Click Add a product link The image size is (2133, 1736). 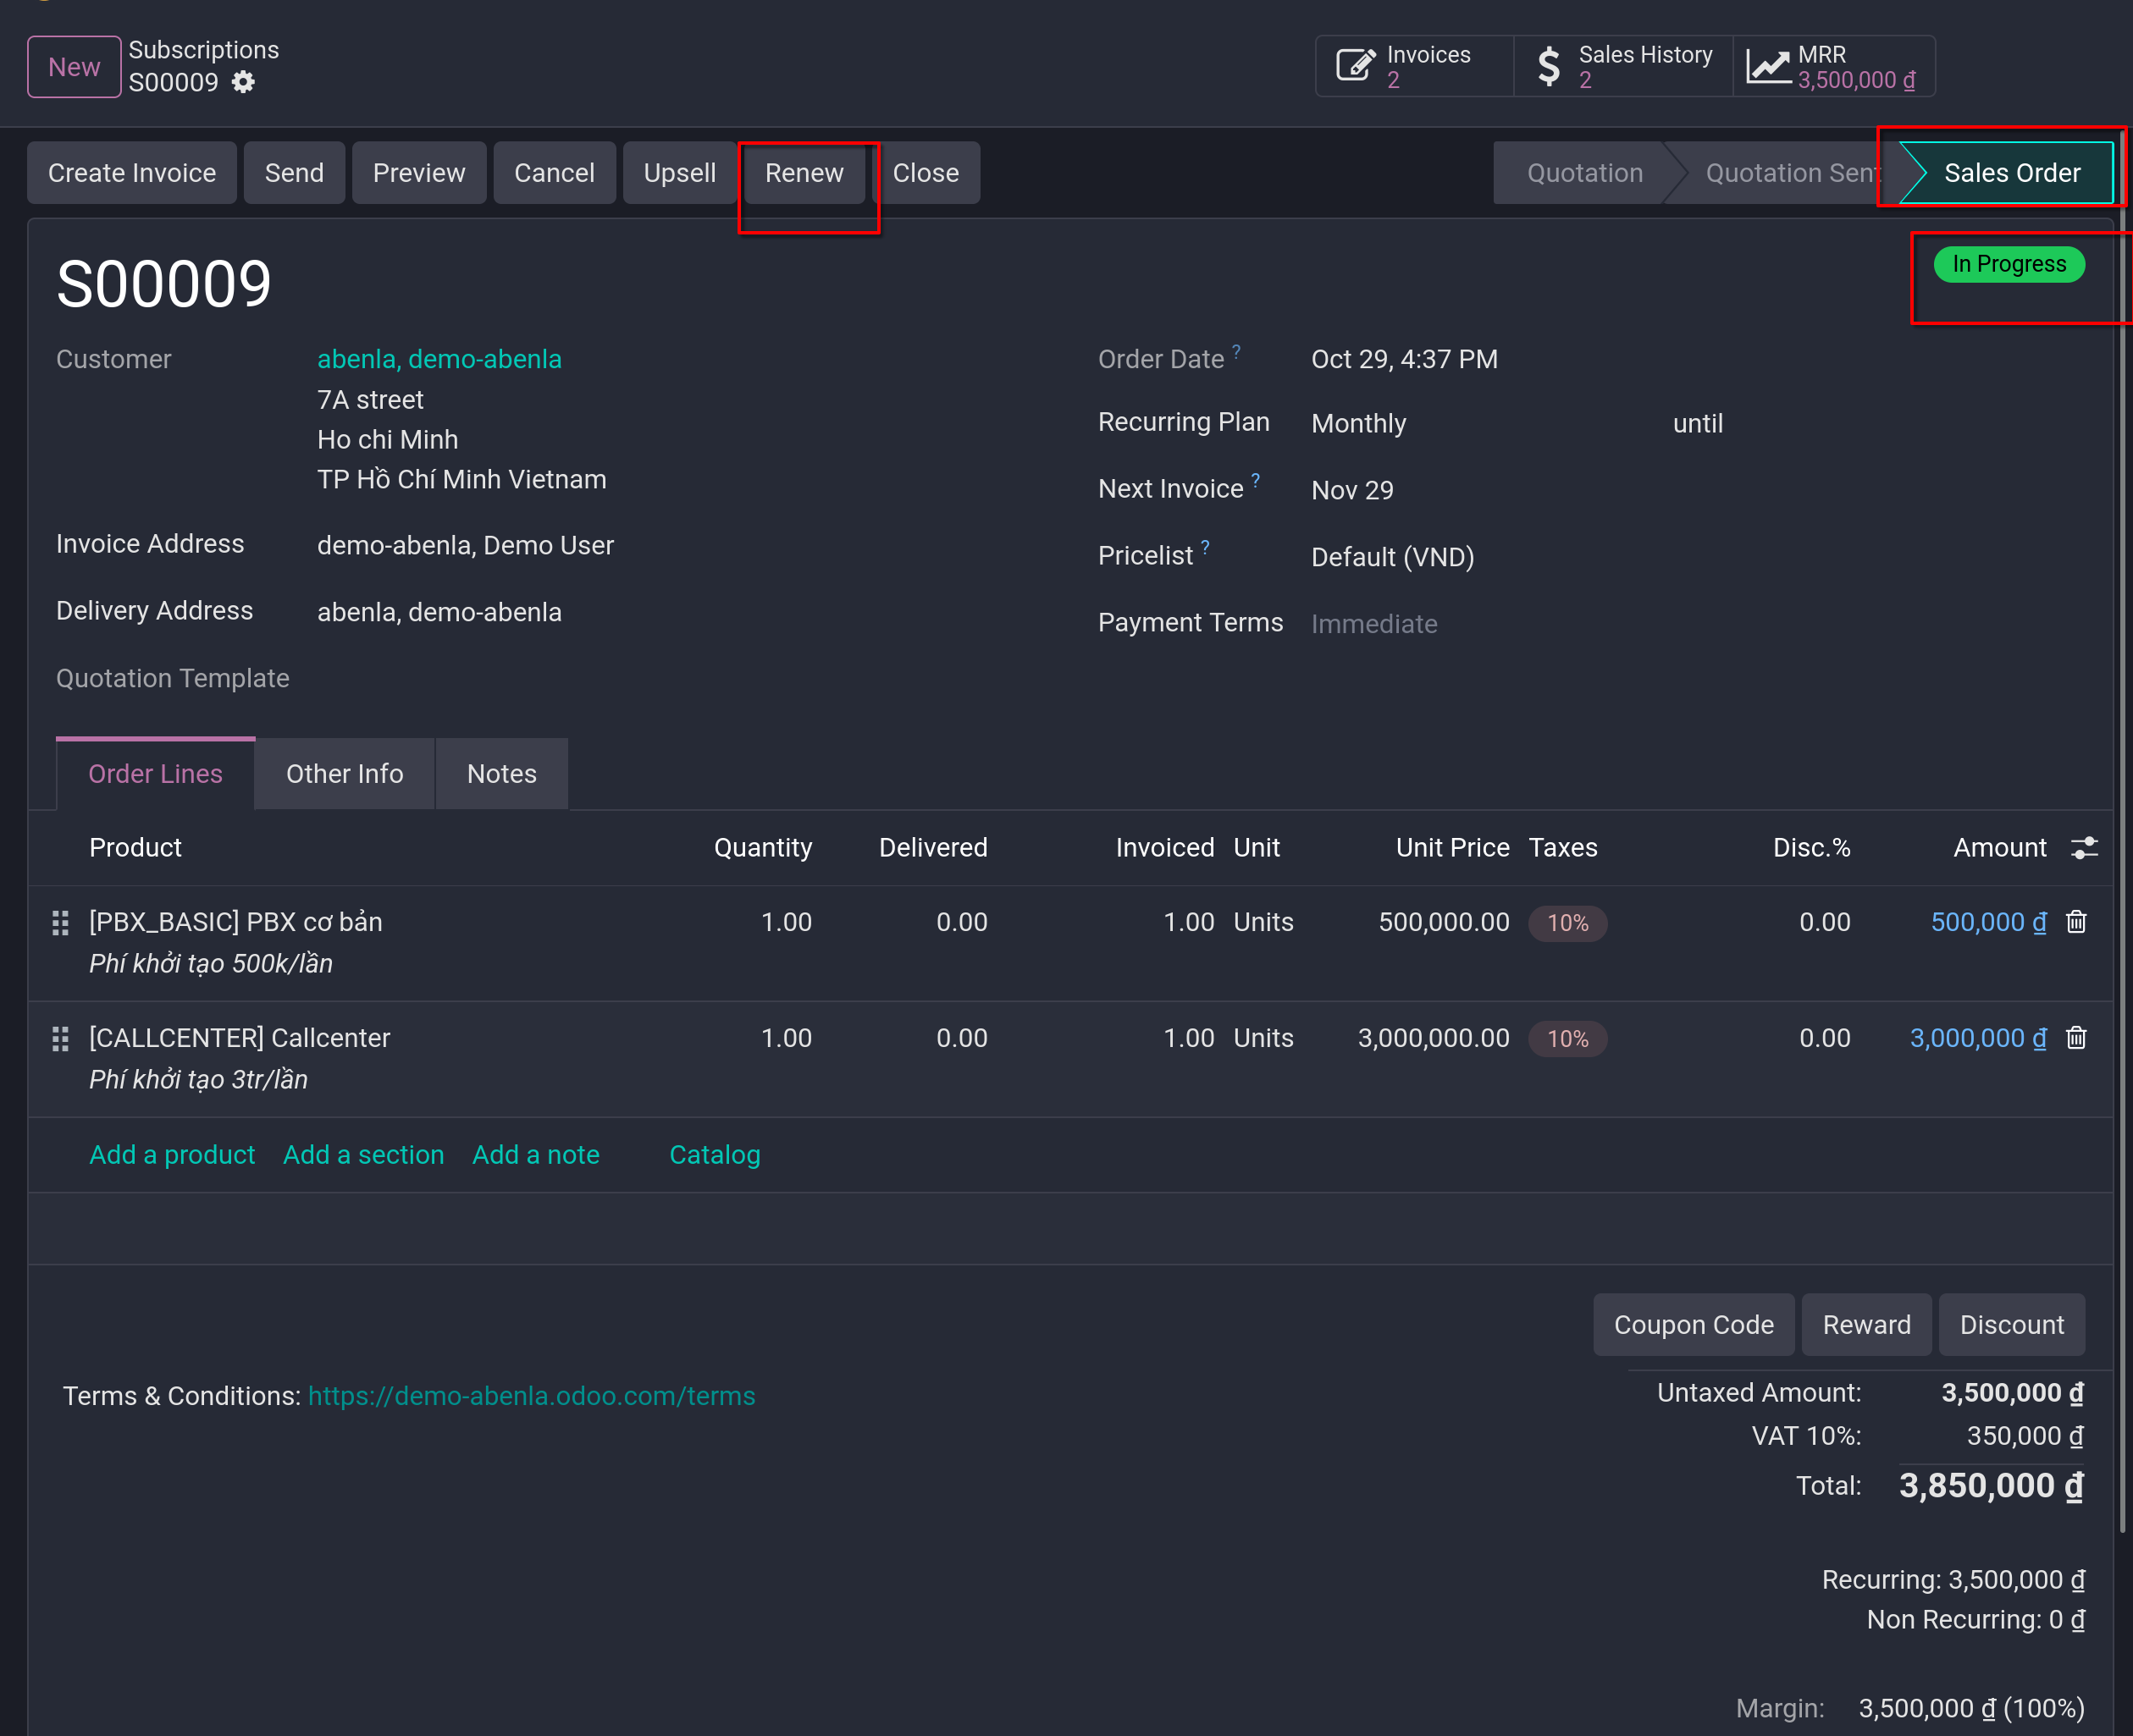click(x=172, y=1154)
